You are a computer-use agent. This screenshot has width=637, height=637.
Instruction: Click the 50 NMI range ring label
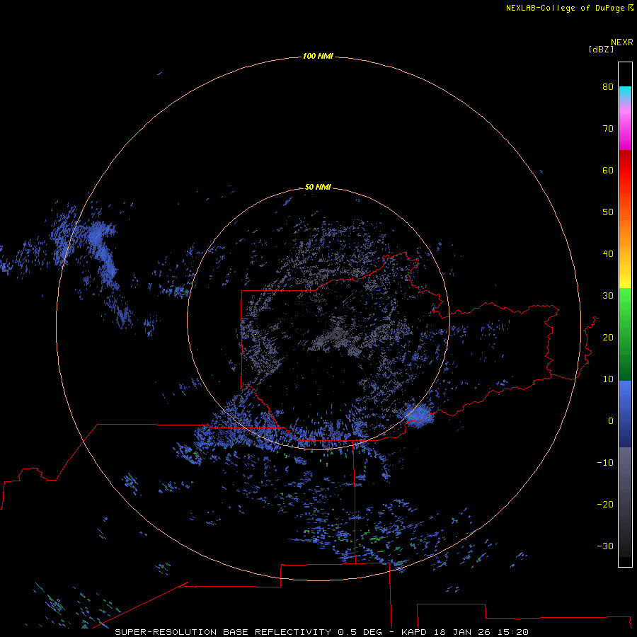coord(318,187)
